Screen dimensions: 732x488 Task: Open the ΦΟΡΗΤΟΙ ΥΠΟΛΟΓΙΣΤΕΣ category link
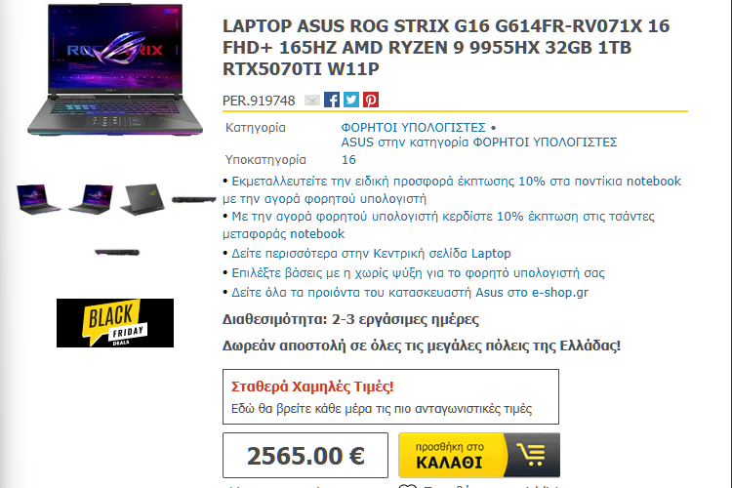[x=413, y=128]
